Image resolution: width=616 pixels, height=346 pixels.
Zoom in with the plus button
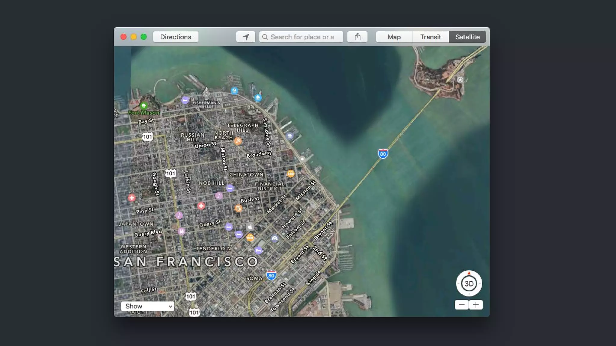tap(476, 305)
